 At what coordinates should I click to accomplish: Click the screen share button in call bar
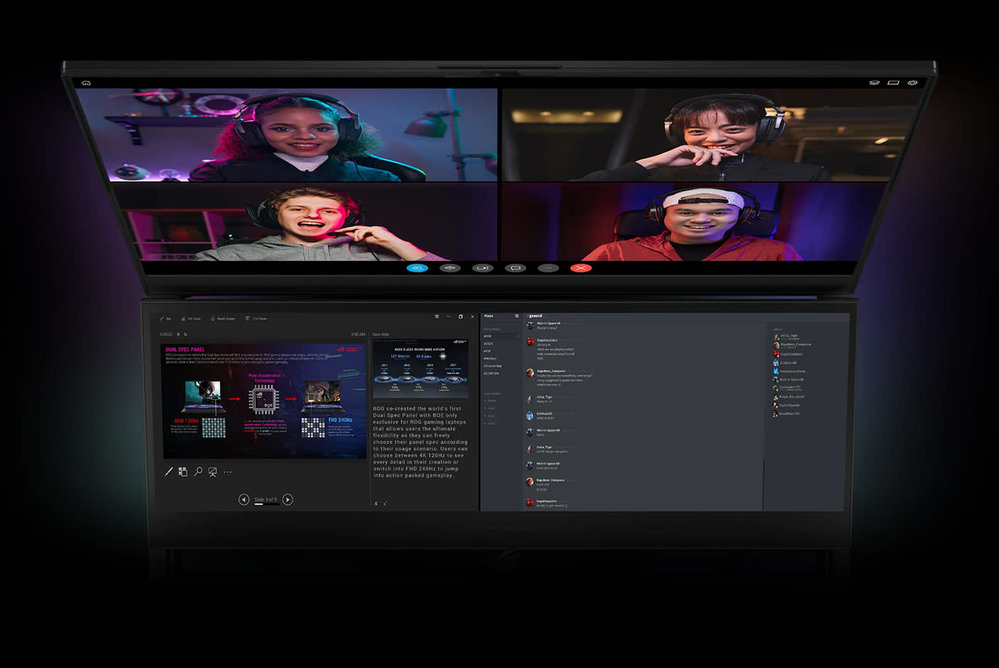click(515, 268)
